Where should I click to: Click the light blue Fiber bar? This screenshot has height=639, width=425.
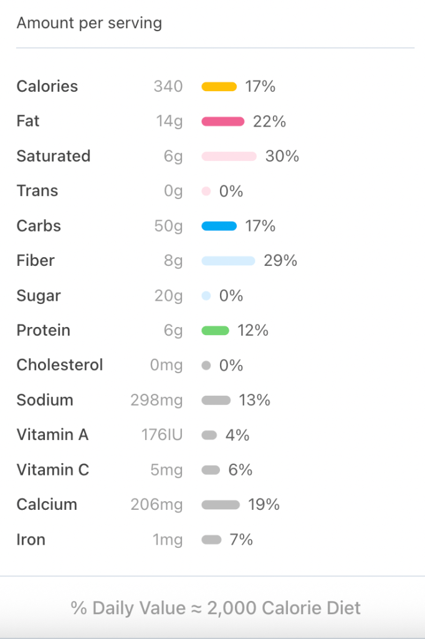coord(228,261)
